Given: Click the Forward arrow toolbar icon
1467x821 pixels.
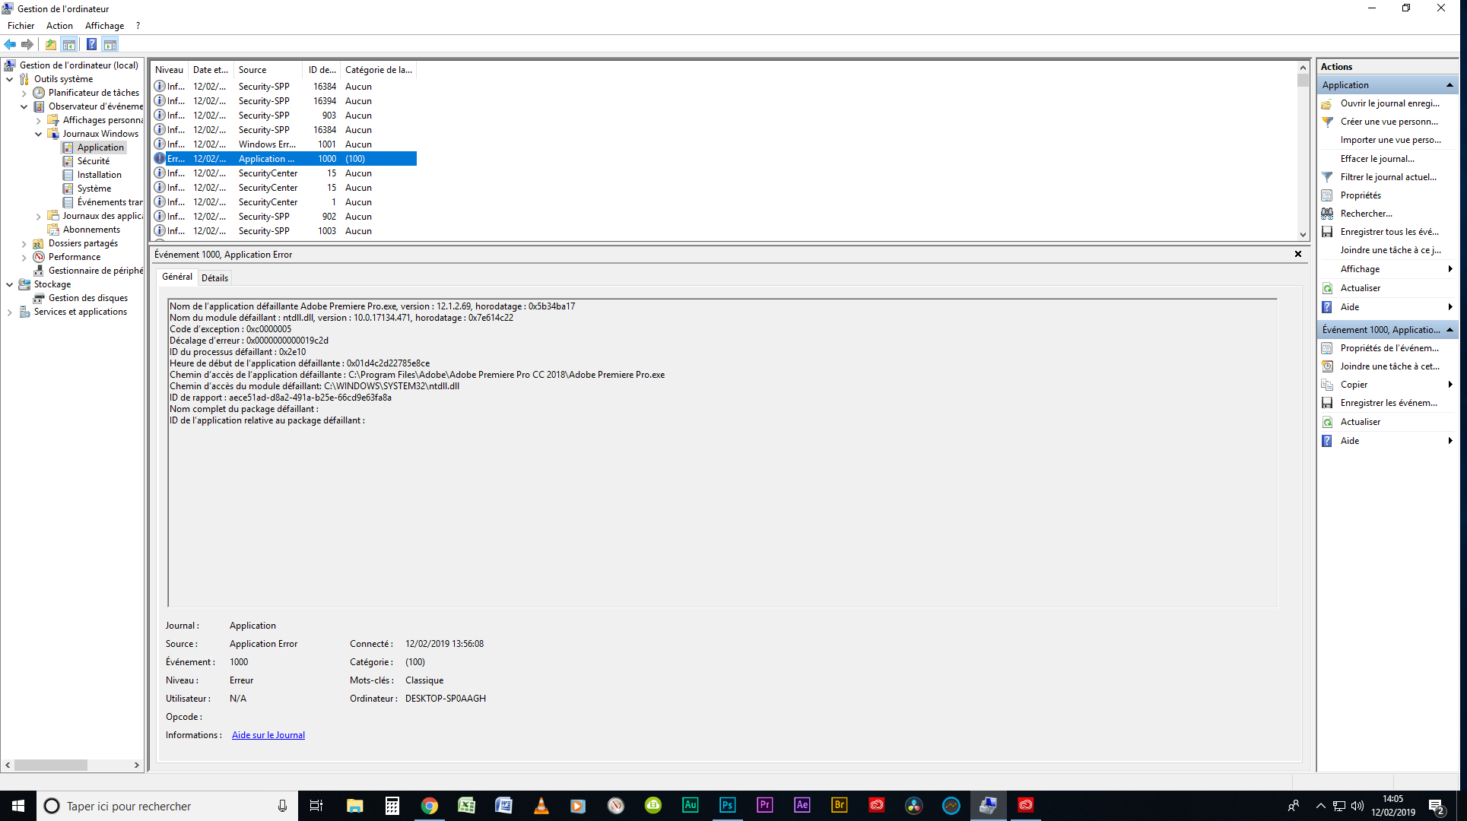Looking at the screenshot, I should click(x=27, y=44).
